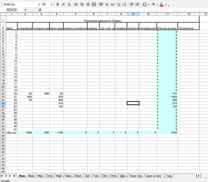Expand borders dropdown arrow

pyautogui.click(x=149, y=5)
